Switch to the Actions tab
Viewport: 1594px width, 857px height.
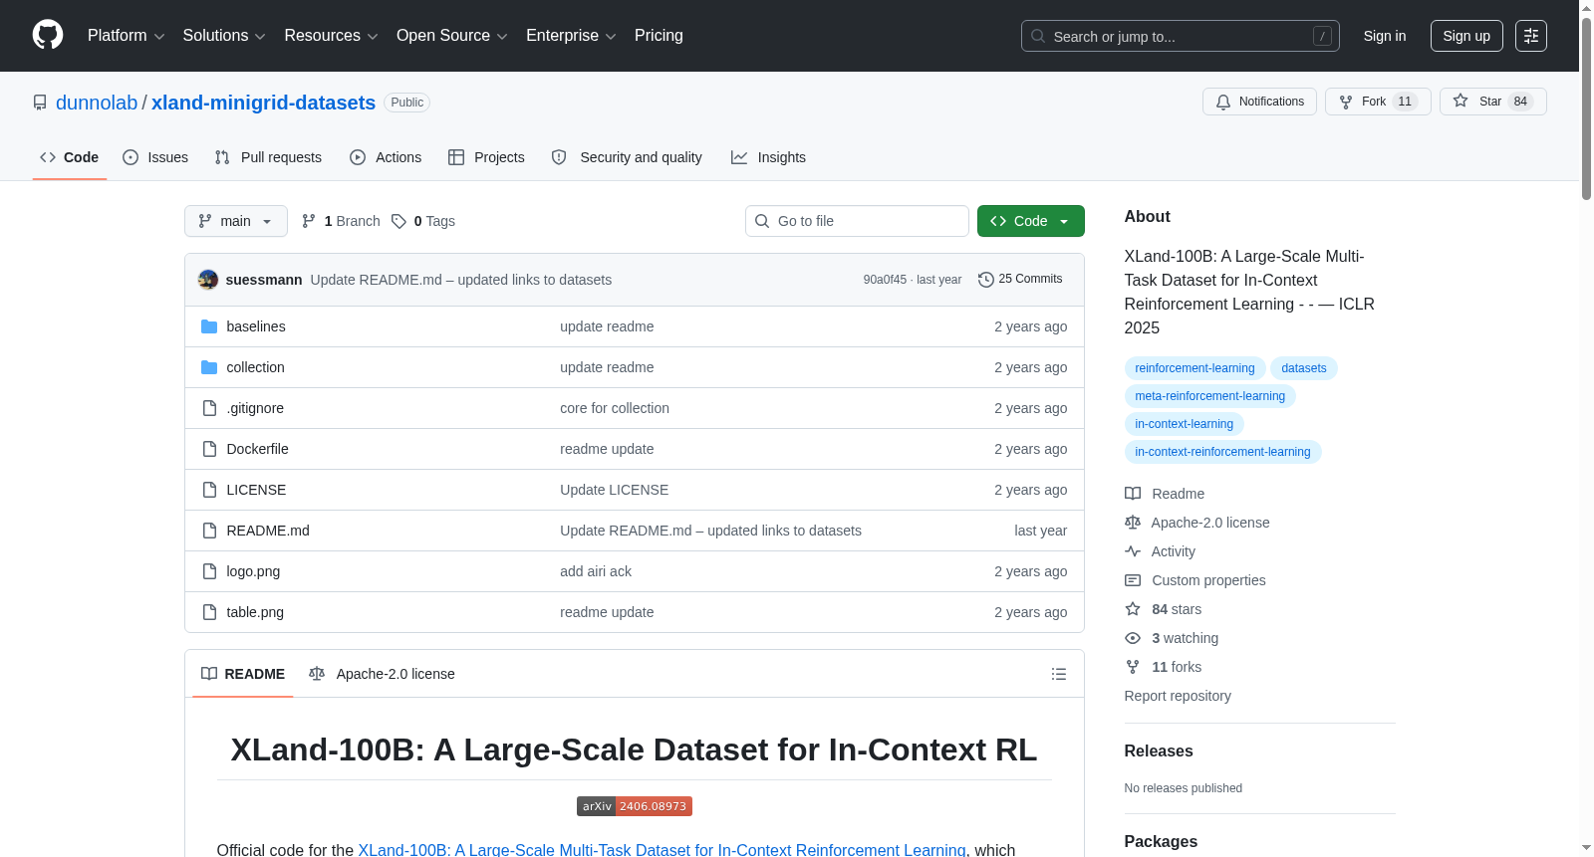click(386, 157)
